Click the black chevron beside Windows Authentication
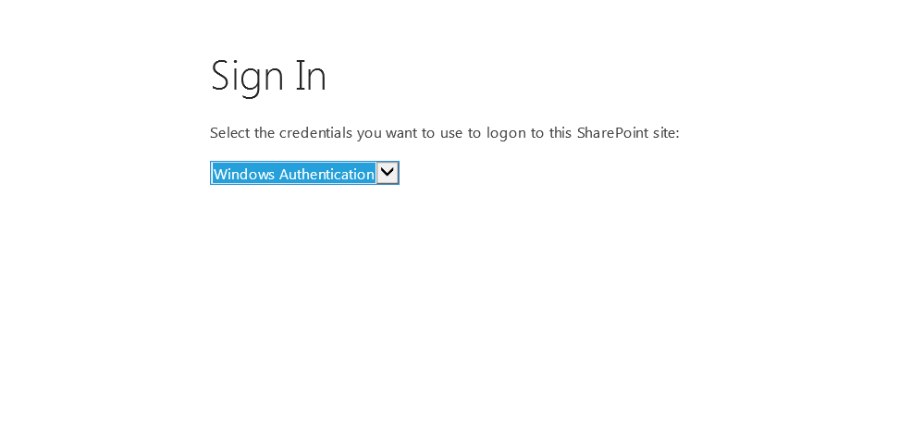This screenshot has width=899, height=428. coord(388,173)
